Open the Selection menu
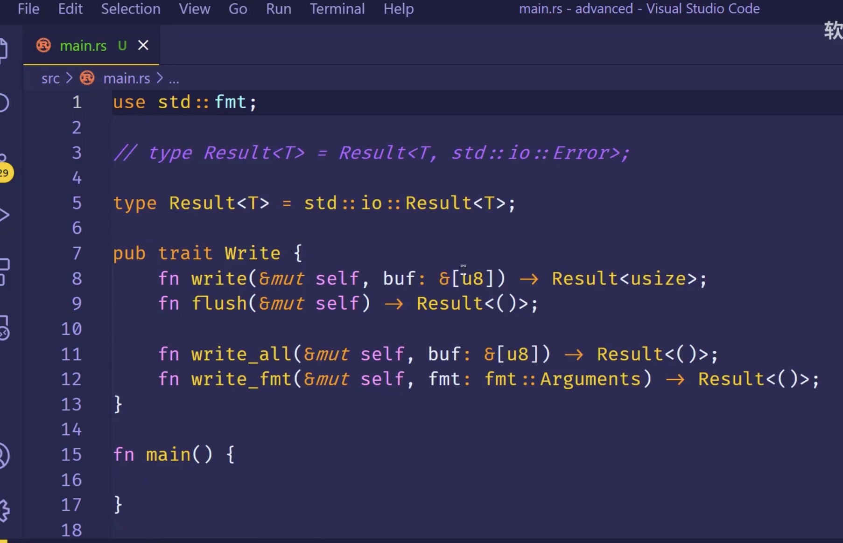 [131, 9]
